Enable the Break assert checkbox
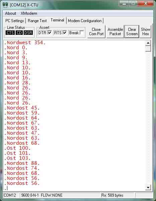 (x=82, y=32)
